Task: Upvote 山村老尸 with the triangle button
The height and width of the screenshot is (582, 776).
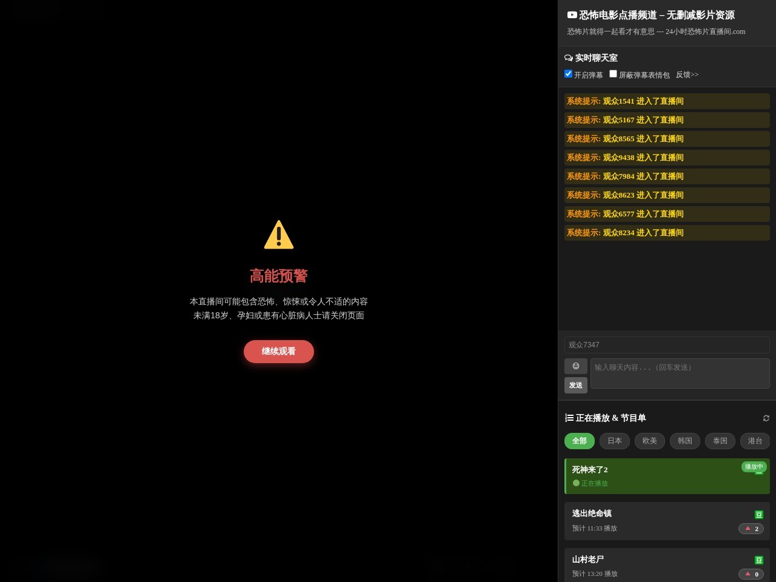Action: point(751,574)
